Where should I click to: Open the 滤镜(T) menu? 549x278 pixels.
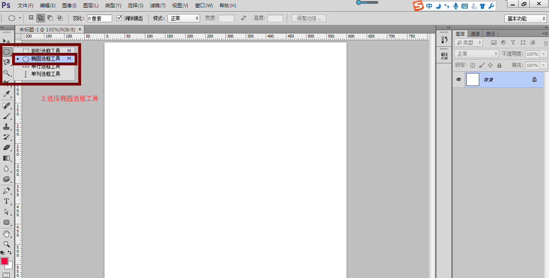tap(158, 6)
